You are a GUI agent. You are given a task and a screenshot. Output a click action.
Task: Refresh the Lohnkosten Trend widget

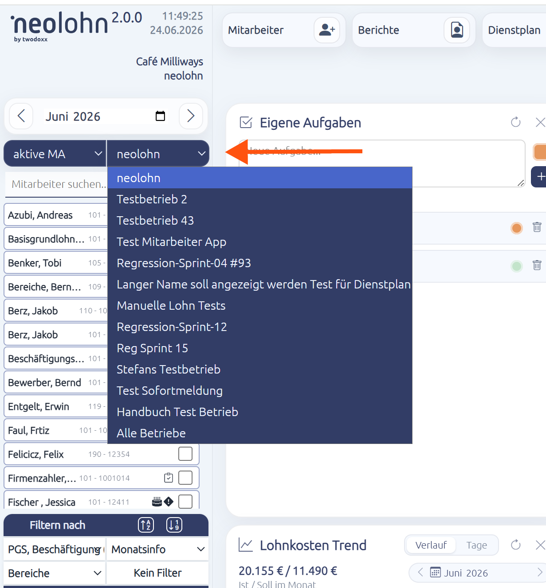[515, 545]
